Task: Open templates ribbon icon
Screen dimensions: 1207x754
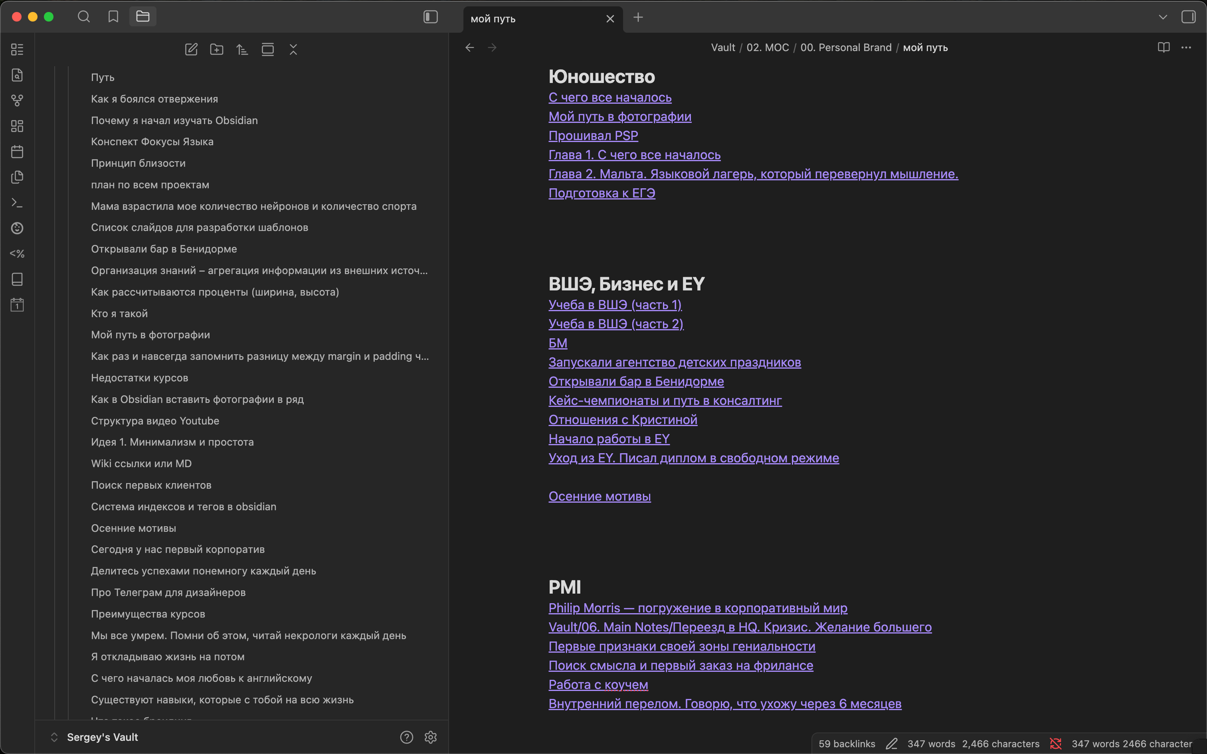Action: (18, 177)
